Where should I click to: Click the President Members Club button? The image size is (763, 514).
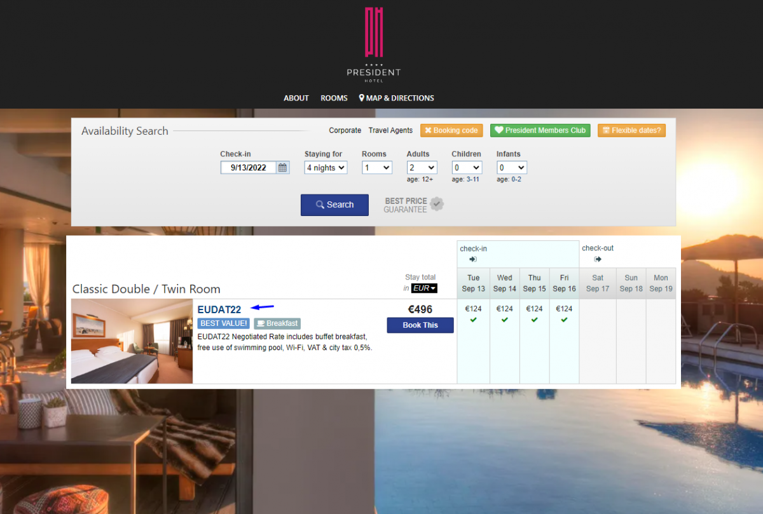pos(540,130)
